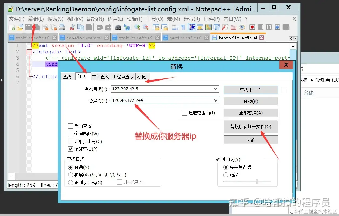Click the Close file toolbar icon

[x=45, y=27]
